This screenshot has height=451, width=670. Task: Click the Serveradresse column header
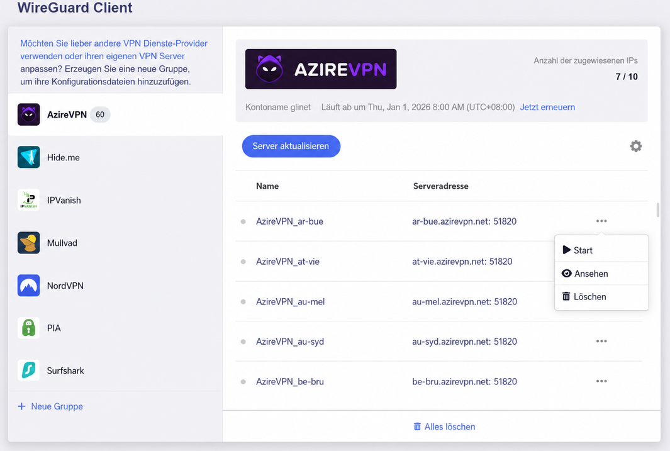click(440, 186)
